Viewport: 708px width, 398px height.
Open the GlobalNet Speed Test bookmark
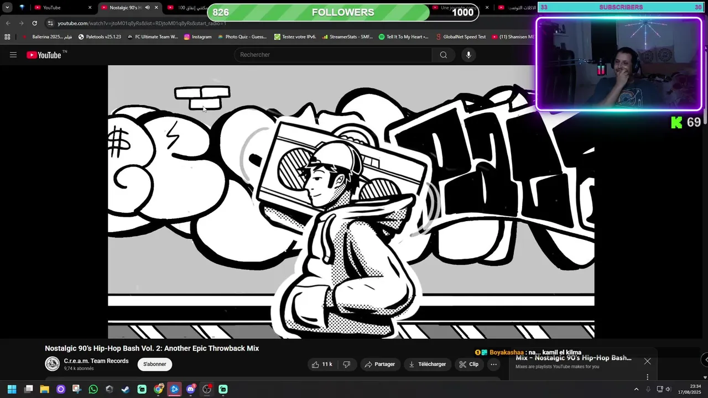point(460,37)
